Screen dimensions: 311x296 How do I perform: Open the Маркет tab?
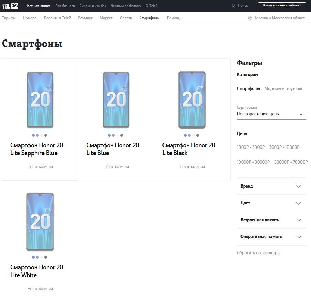(106, 18)
